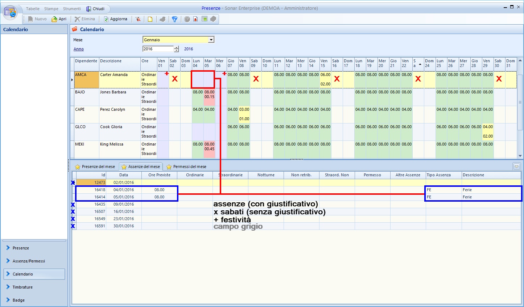Click the blue filter funnel icon
This screenshot has width=524, height=307.
click(174, 19)
